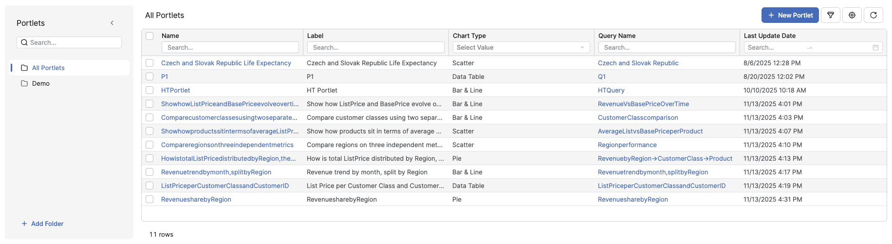Click the Label column search field
Viewport: 892px width, 244px height.
(x=375, y=47)
